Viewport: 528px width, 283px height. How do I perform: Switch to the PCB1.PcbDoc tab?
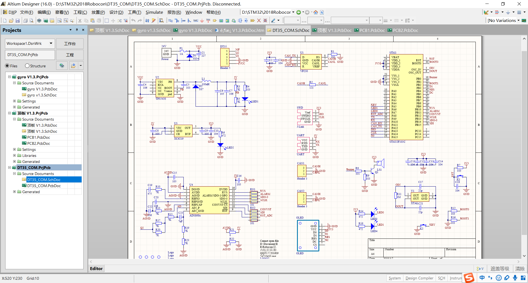coord(372,30)
